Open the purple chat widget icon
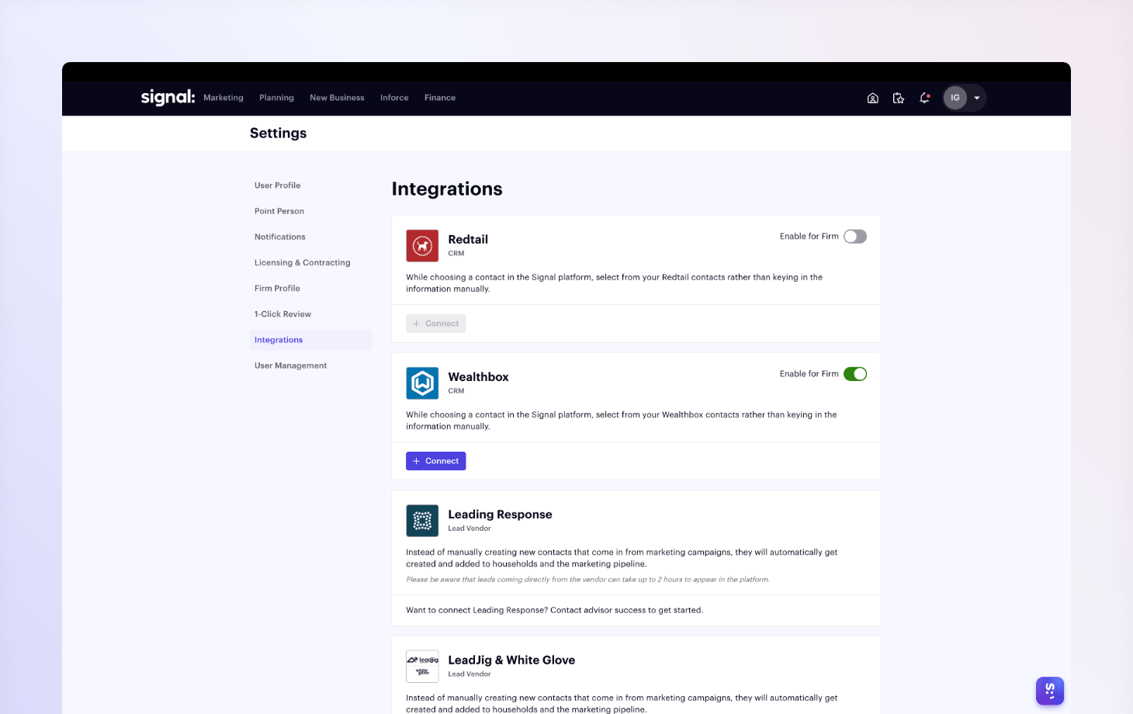 pos(1049,691)
